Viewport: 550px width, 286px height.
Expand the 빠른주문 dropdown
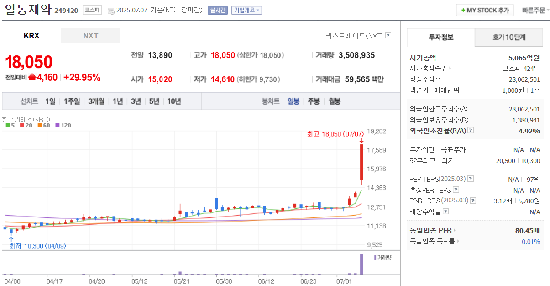coord(535,10)
